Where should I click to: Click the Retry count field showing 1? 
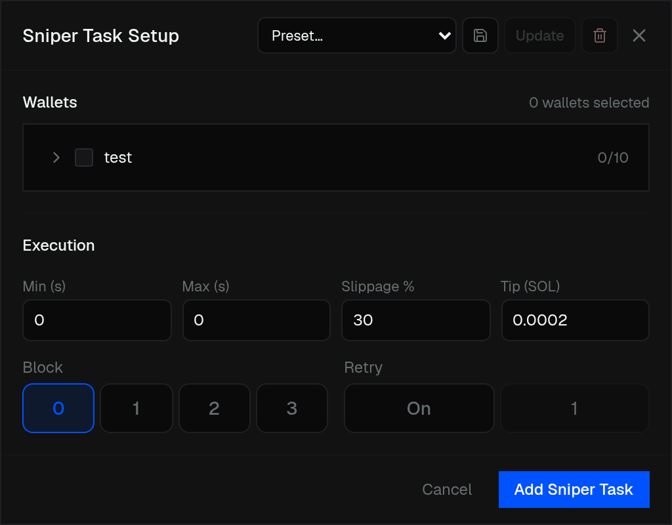(x=575, y=408)
